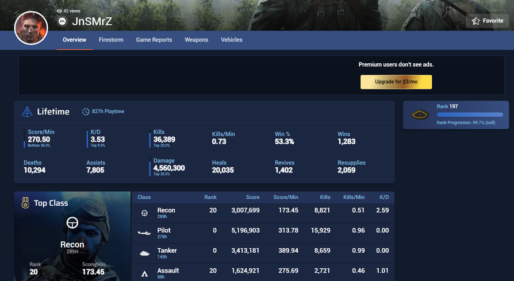
Task: Select the Assault class icon
Action: 144,274
